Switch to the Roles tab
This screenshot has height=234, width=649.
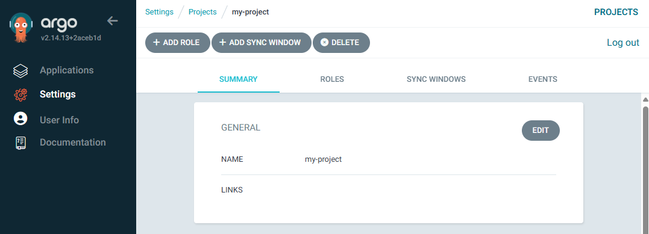point(332,79)
